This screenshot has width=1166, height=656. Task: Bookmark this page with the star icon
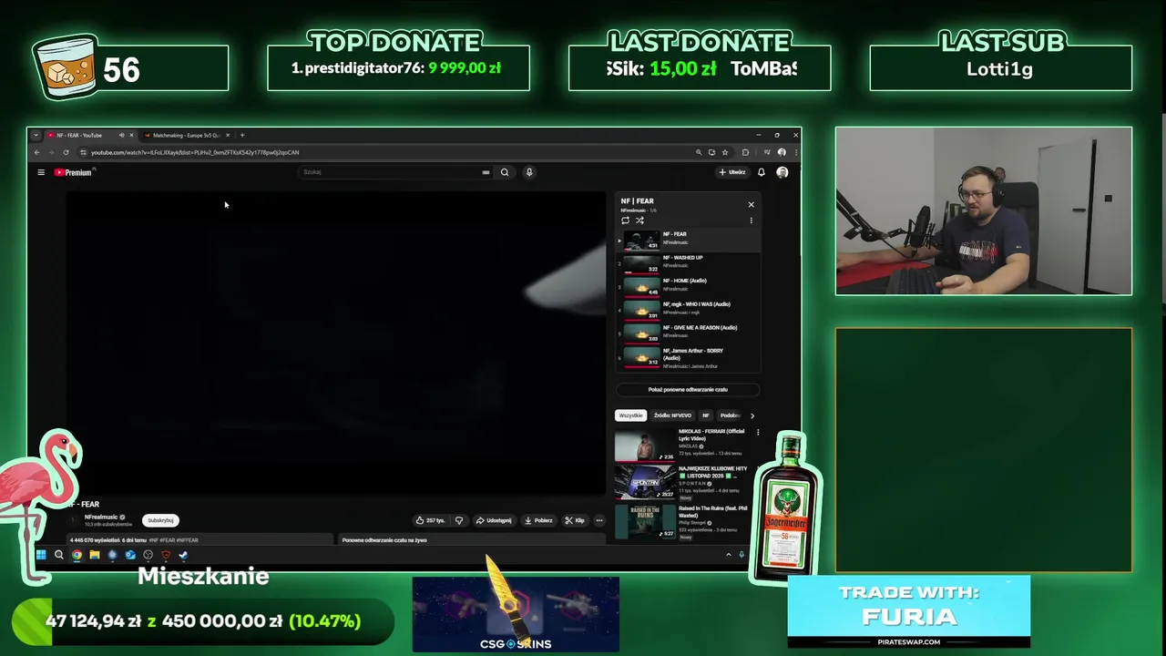(725, 152)
